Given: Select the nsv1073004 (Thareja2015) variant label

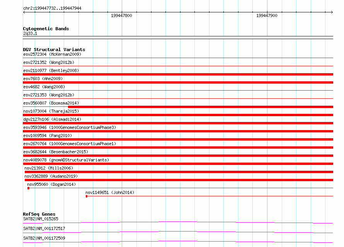Looking at the screenshot, I should pos(51,111).
